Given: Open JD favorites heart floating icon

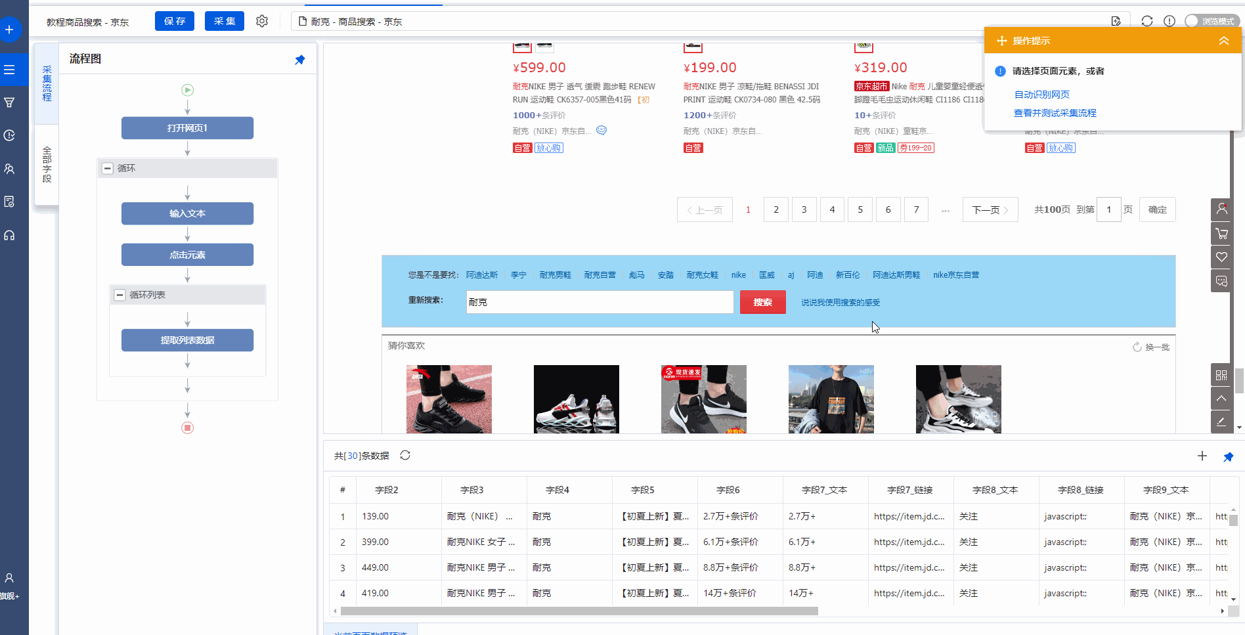Looking at the screenshot, I should [x=1221, y=257].
